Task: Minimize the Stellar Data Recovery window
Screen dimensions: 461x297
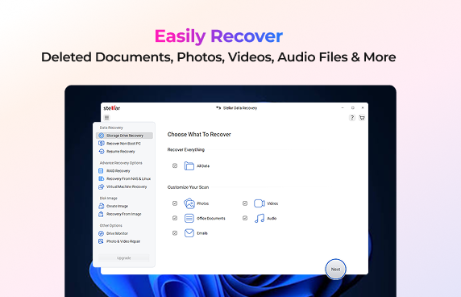Action: pyautogui.click(x=343, y=107)
